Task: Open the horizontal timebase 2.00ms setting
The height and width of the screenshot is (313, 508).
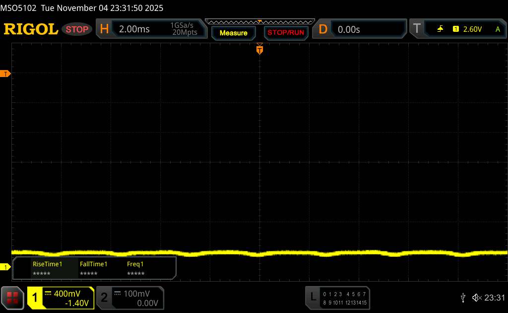Action: coord(134,29)
